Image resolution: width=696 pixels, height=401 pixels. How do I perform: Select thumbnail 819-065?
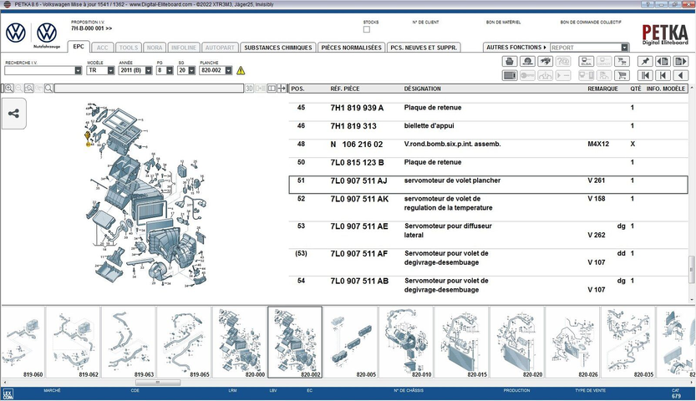(x=184, y=342)
